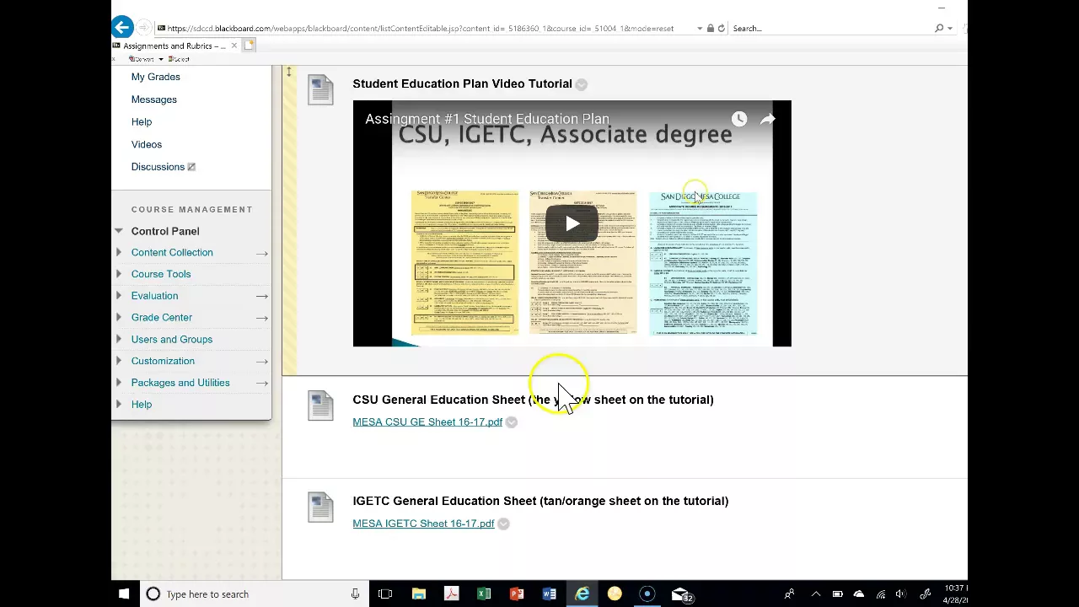This screenshot has height=607, width=1079.
Task: Click the Watch later clock icon on video
Action: [x=739, y=119]
